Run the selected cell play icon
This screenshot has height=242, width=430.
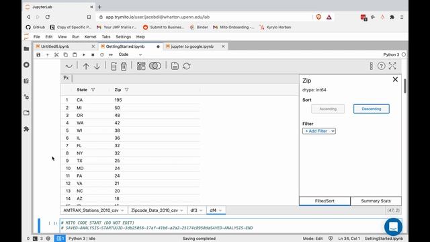click(x=83, y=54)
